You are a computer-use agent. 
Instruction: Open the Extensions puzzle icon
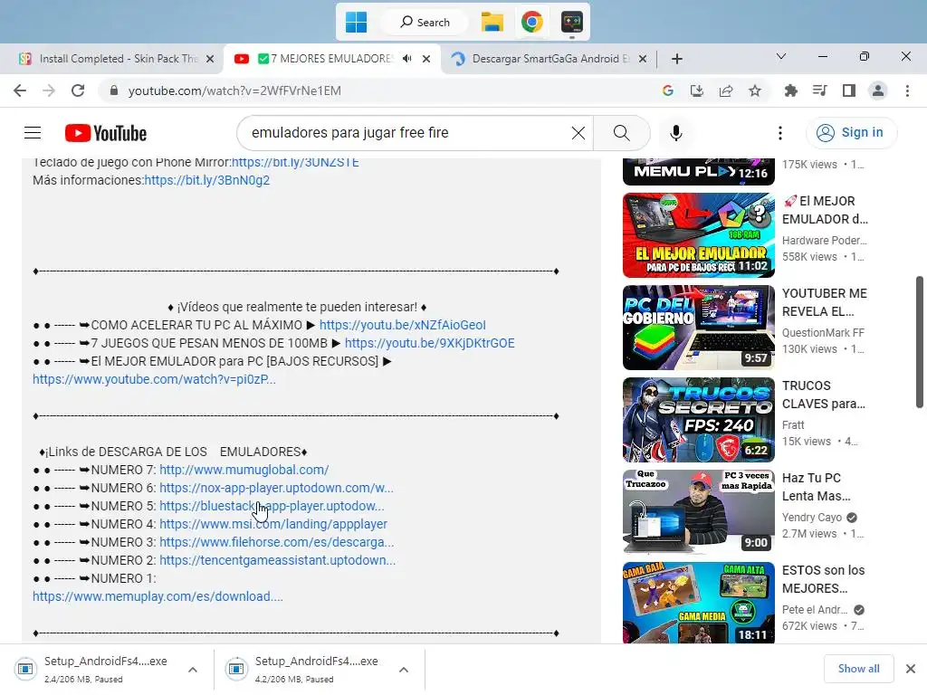[790, 91]
